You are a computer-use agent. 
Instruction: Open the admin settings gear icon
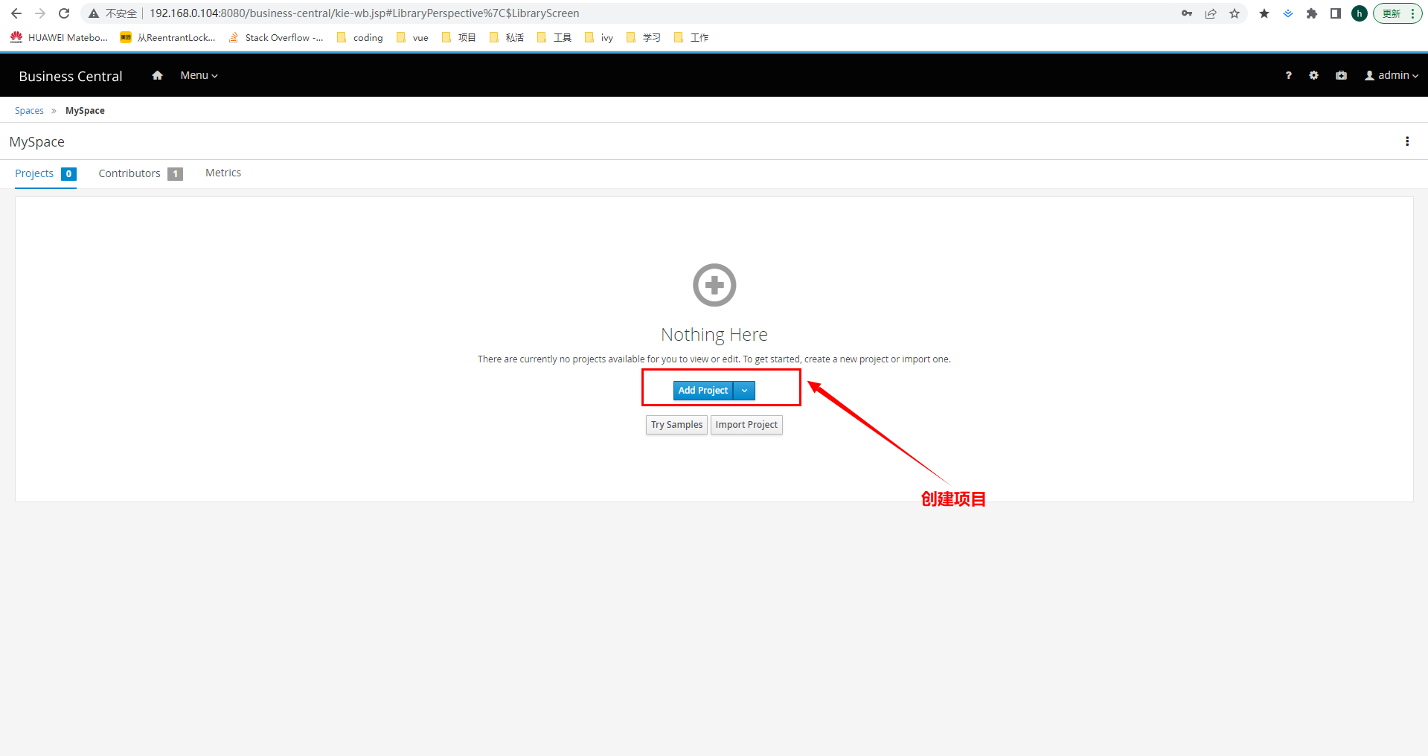tap(1313, 75)
